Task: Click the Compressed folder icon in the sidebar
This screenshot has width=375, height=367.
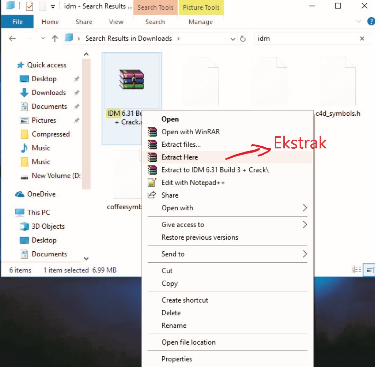Action: [24, 134]
